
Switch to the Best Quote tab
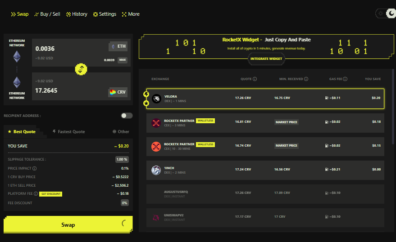[x=22, y=132]
